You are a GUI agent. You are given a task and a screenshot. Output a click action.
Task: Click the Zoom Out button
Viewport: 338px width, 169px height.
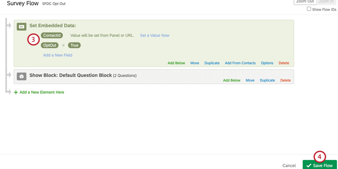(305, 2)
